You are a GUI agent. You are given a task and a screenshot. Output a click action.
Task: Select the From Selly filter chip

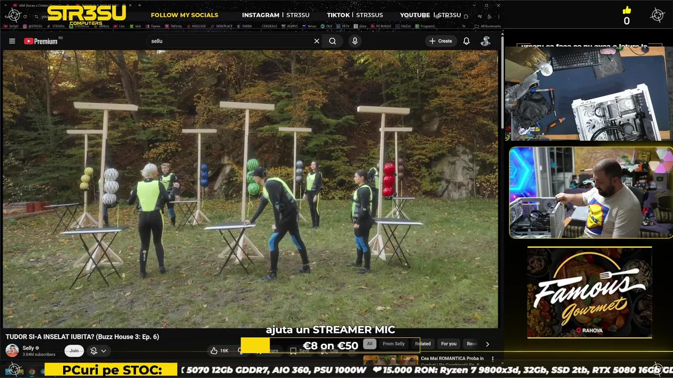pos(394,344)
